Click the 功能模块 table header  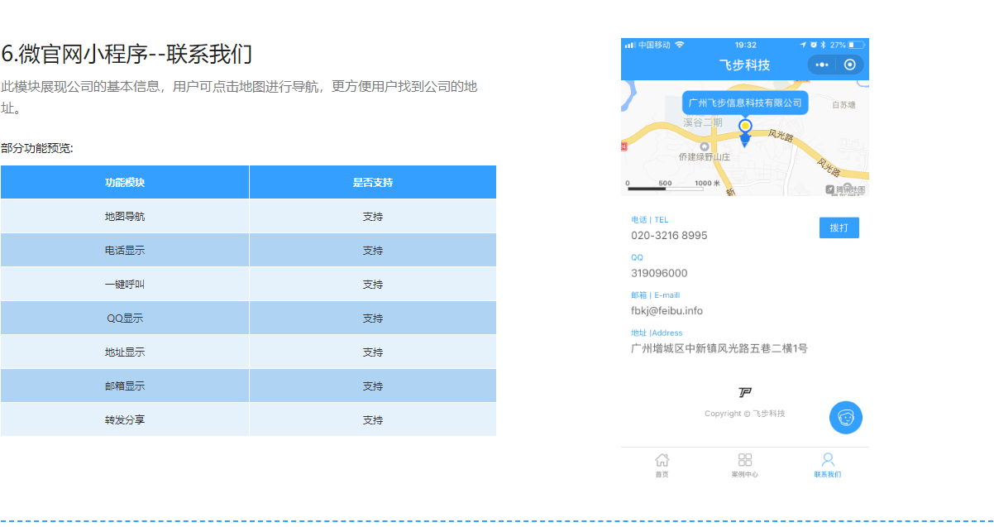pos(125,182)
